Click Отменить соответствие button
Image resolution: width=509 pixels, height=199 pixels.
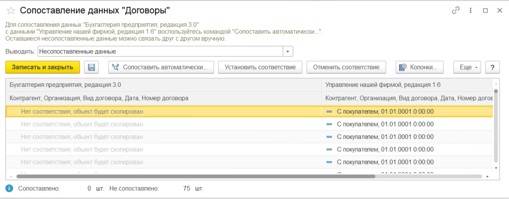[x=346, y=67]
